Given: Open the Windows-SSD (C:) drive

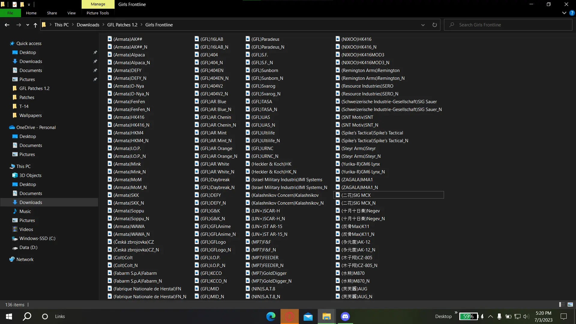Looking at the screenshot, I should pyautogui.click(x=37, y=238).
